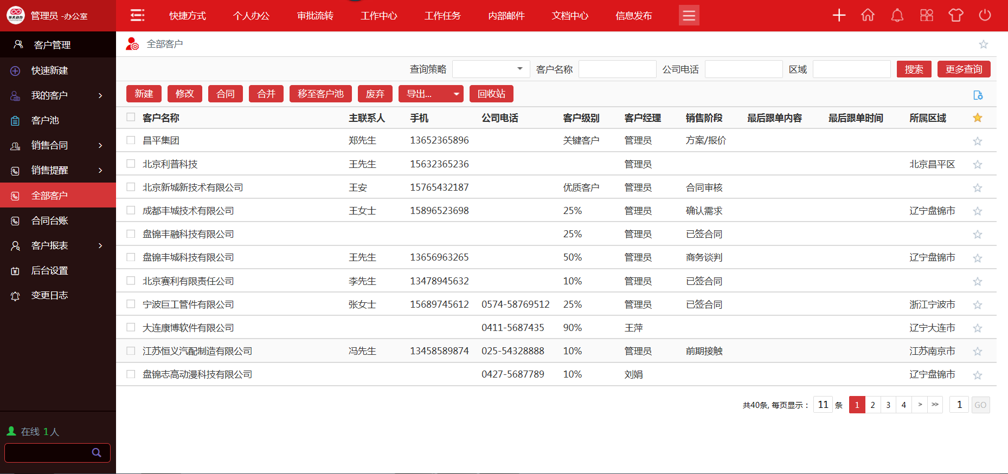Image resolution: width=1008 pixels, height=474 pixels.
Task: Select 客户池 in the sidebar
Action: click(46, 120)
